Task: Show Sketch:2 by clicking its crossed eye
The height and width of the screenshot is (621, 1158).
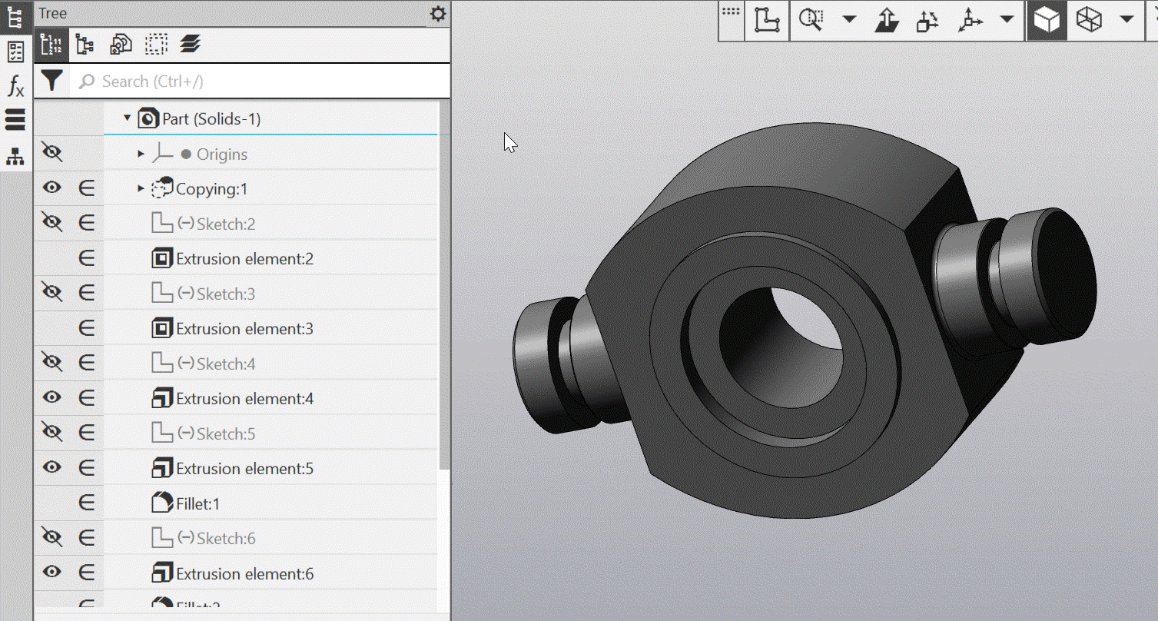Action: point(51,223)
